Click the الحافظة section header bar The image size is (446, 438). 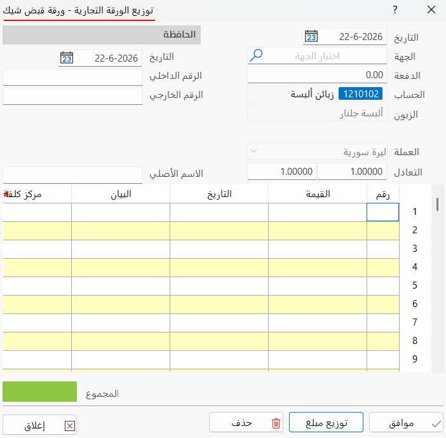(102, 35)
